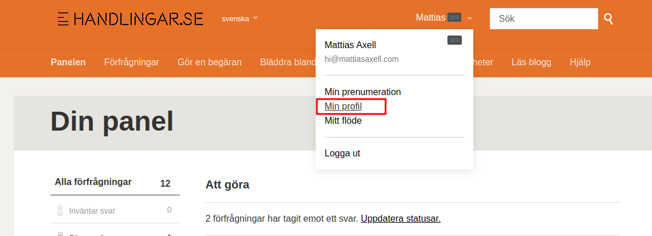652x236 pixels.
Task: Click the Uppdatera statusar link
Action: tap(400, 218)
